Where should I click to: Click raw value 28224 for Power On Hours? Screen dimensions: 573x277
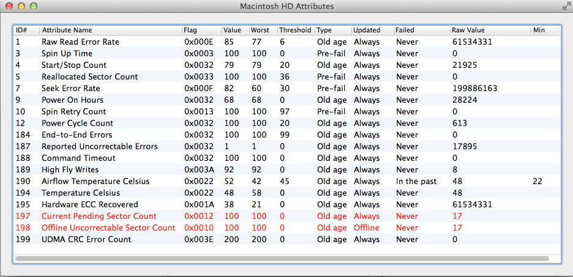point(465,100)
